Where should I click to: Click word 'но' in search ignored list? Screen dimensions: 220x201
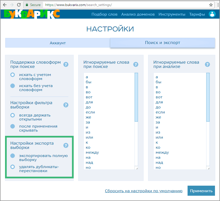[88, 168]
